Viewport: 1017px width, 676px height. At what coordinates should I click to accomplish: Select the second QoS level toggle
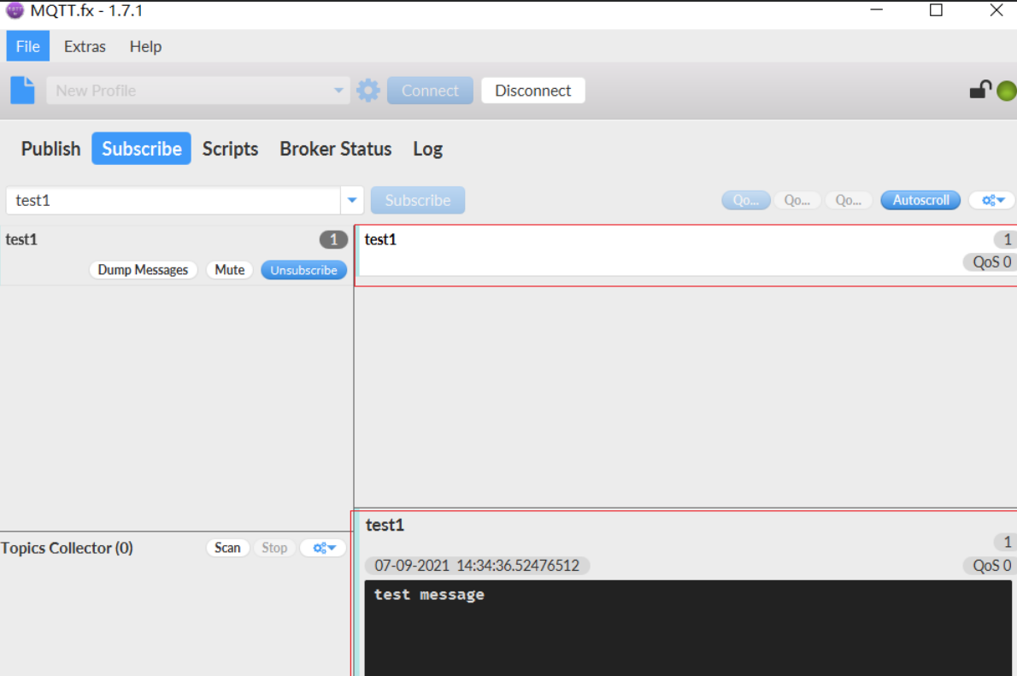797,201
